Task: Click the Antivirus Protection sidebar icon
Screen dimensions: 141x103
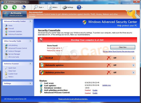Action: [x=6, y=34]
